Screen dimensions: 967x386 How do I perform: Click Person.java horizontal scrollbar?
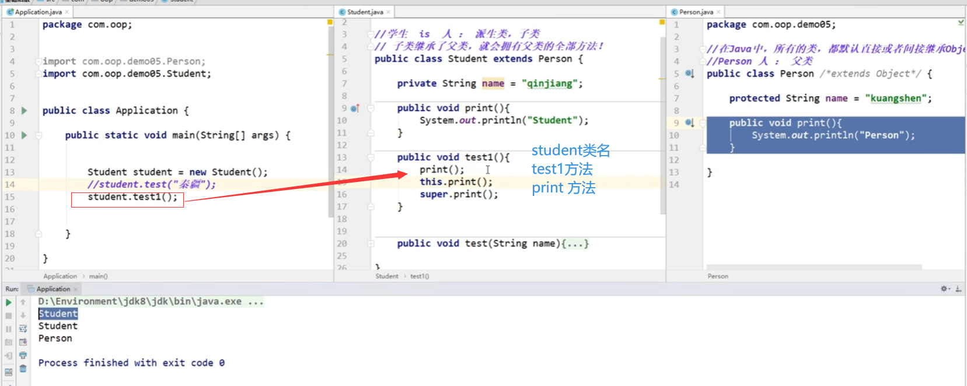pyautogui.click(x=815, y=267)
